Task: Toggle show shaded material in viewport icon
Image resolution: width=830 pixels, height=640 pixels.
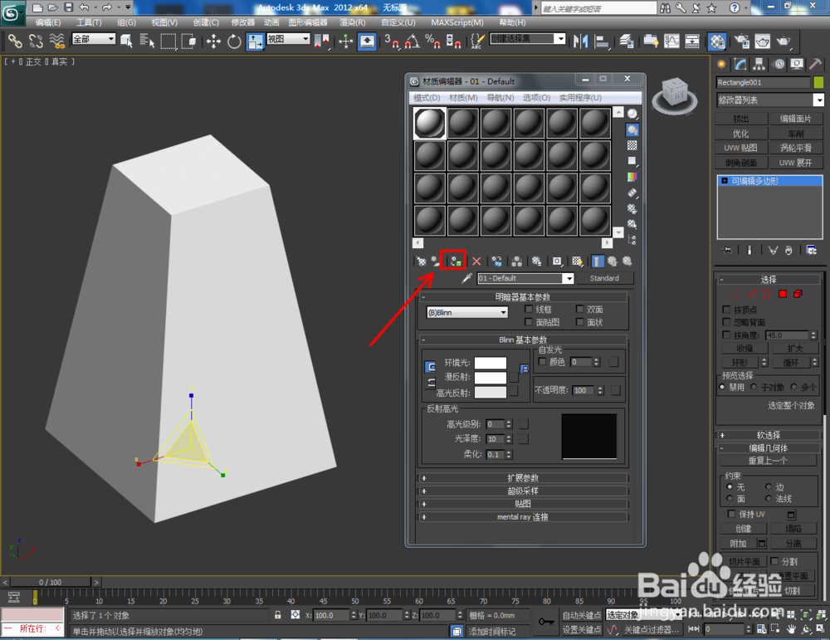Action: coord(578,261)
